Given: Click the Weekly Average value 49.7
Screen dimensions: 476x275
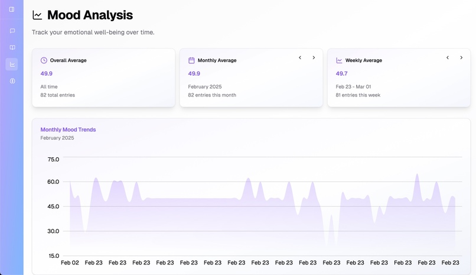Looking at the screenshot, I should [341, 73].
